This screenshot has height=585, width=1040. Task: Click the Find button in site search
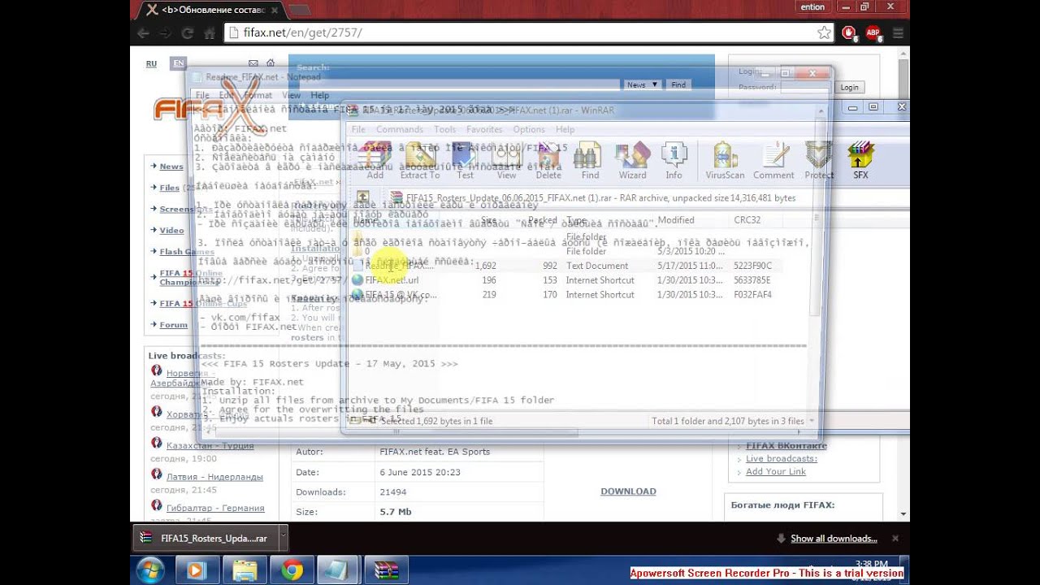point(678,84)
